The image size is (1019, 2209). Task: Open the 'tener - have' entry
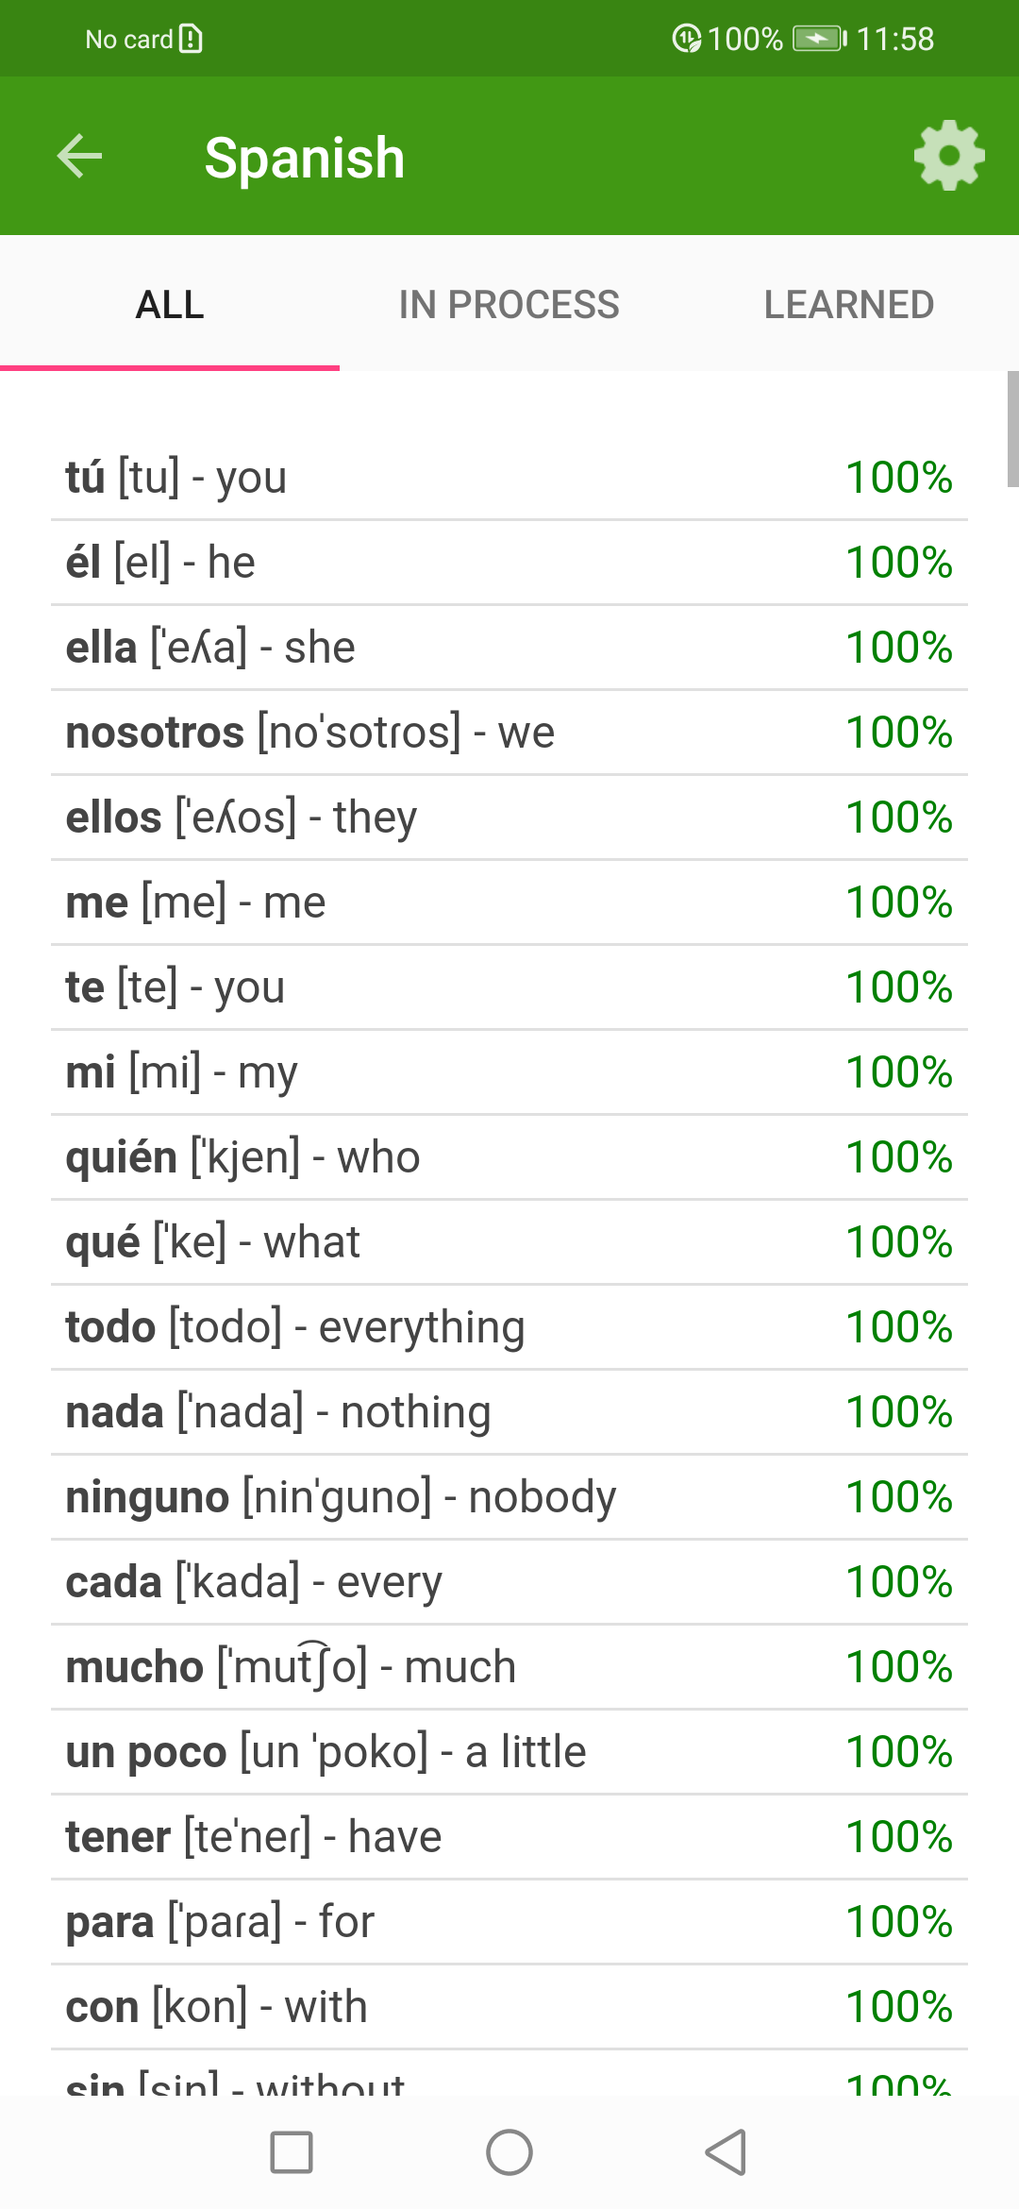[509, 1837]
